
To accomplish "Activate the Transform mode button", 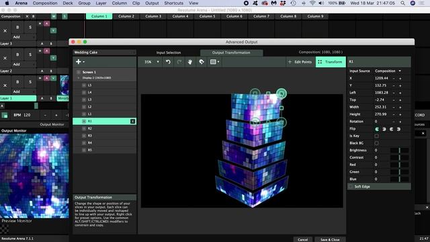I will [x=331, y=62].
